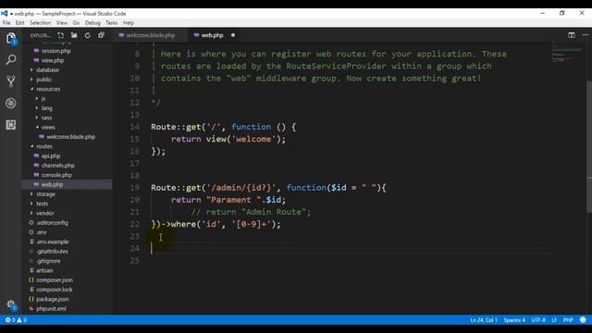Click the LF end-of-line status entry
Image resolution: width=592 pixels, height=333 pixels.
coord(554,320)
